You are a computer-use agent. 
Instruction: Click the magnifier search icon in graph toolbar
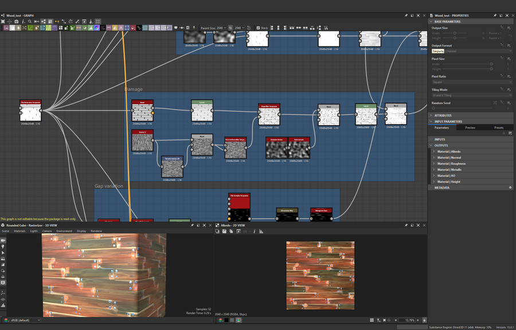pos(30,21)
